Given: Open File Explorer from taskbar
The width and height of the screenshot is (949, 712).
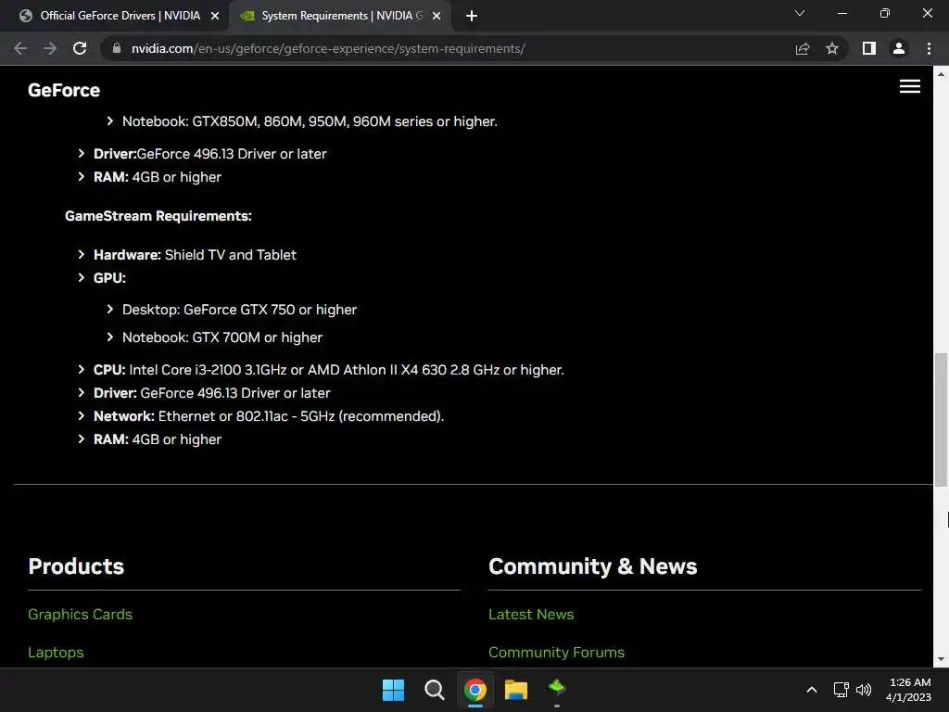Looking at the screenshot, I should point(516,690).
